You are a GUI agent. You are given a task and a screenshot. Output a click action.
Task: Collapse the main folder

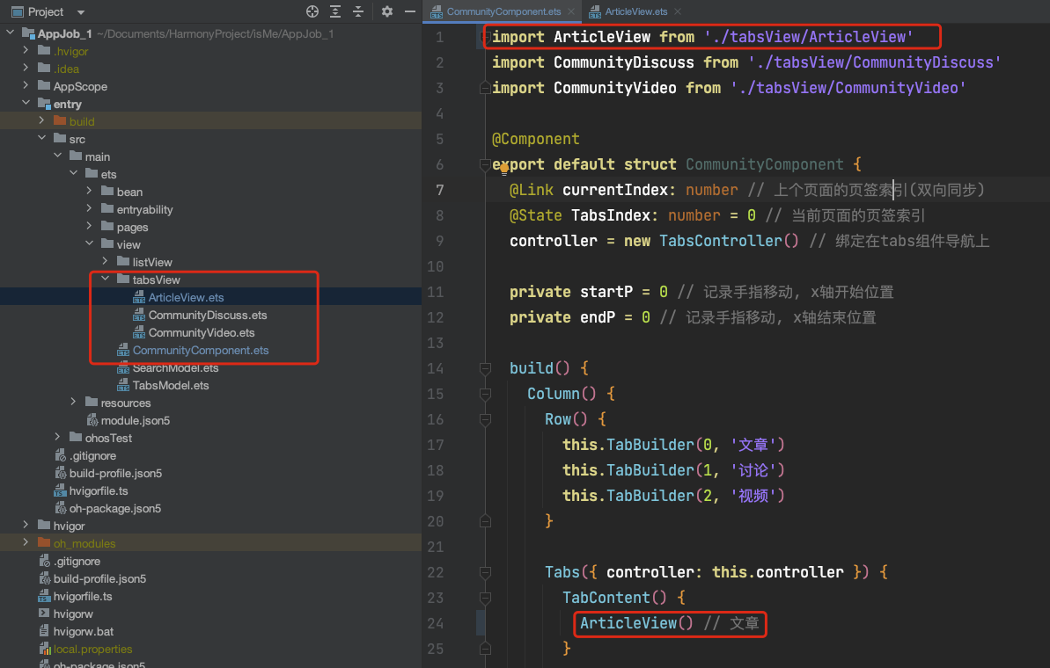pos(57,156)
